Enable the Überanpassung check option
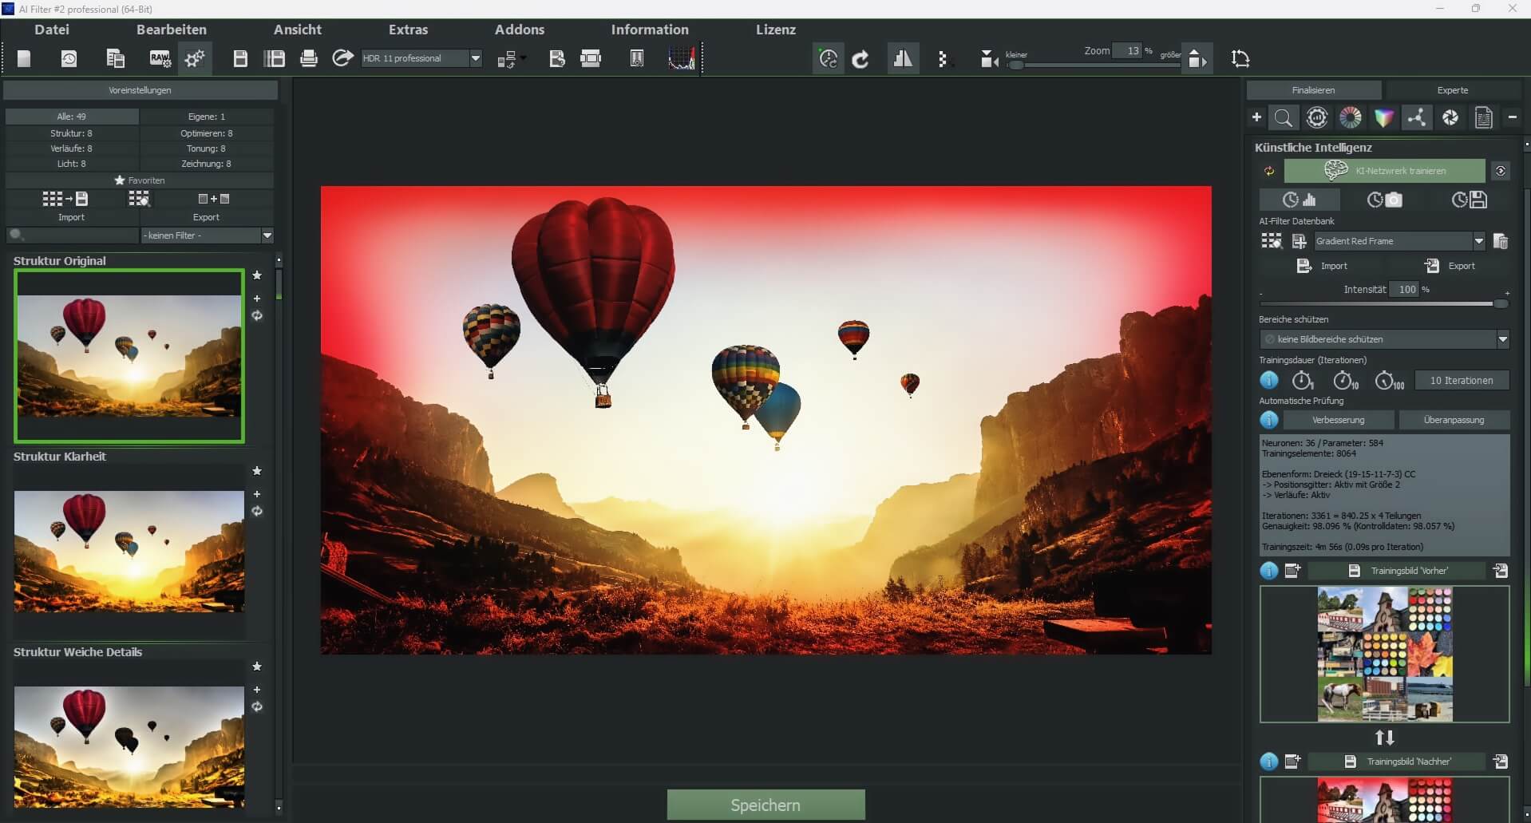1531x823 pixels. [x=1455, y=419]
